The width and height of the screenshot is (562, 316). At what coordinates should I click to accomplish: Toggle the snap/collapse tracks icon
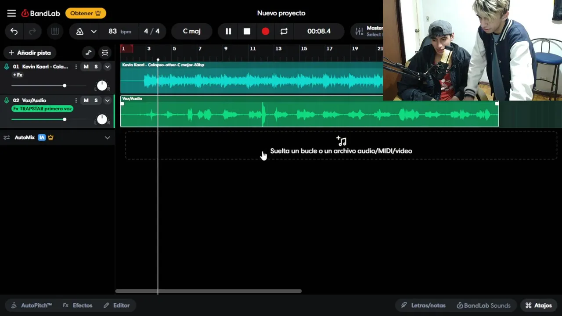click(x=105, y=53)
